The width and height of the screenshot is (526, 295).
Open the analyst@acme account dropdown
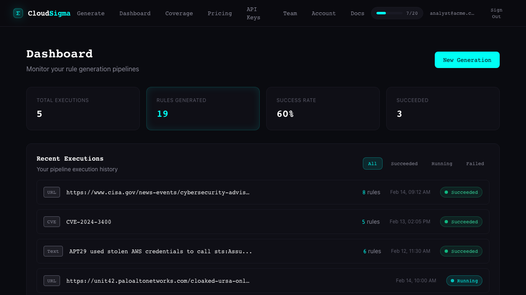coord(452,13)
